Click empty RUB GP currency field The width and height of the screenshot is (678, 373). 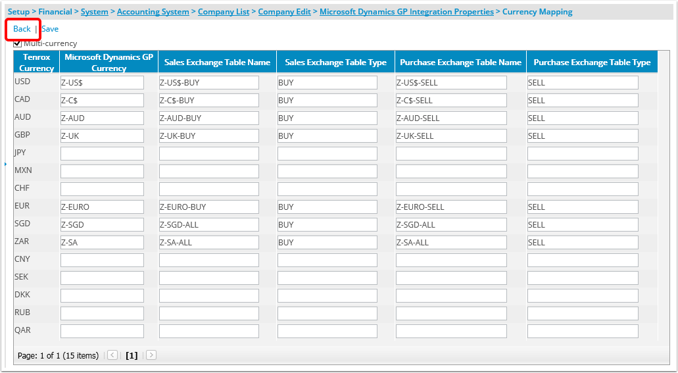(102, 313)
